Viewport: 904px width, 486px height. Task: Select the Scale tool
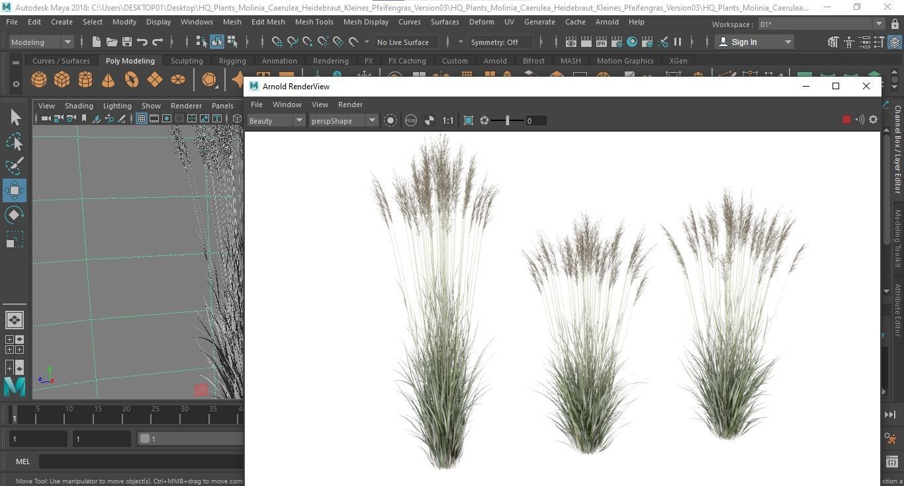click(x=15, y=239)
